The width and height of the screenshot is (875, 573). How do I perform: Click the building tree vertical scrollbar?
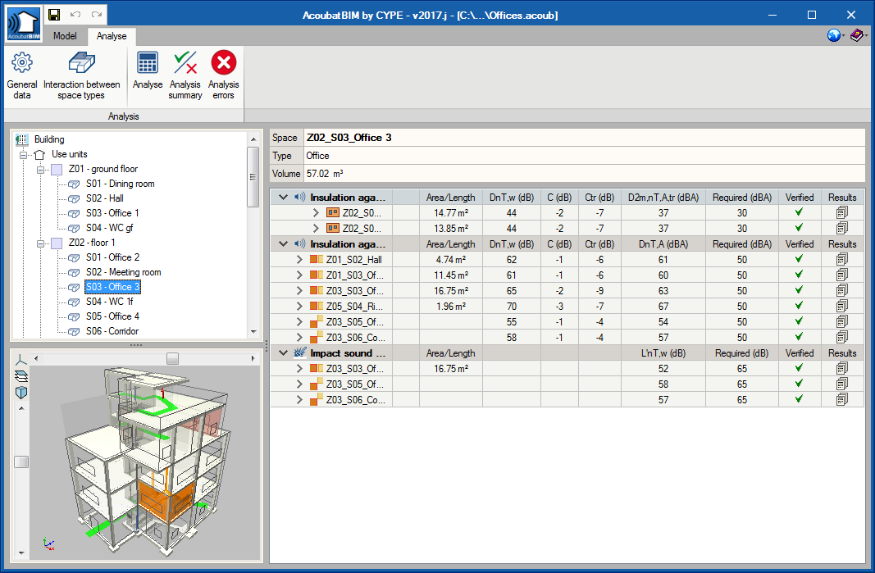[253, 176]
